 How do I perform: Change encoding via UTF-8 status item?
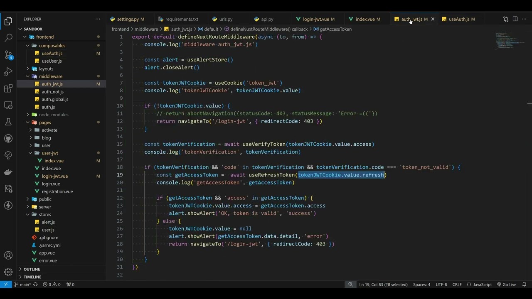[441, 284]
